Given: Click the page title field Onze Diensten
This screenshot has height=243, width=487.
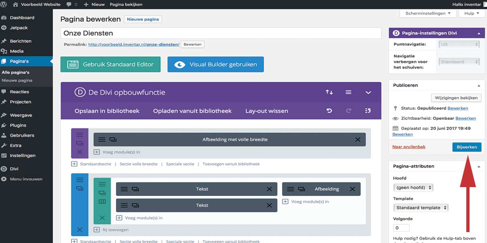Looking at the screenshot, I should tap(221, 33).
